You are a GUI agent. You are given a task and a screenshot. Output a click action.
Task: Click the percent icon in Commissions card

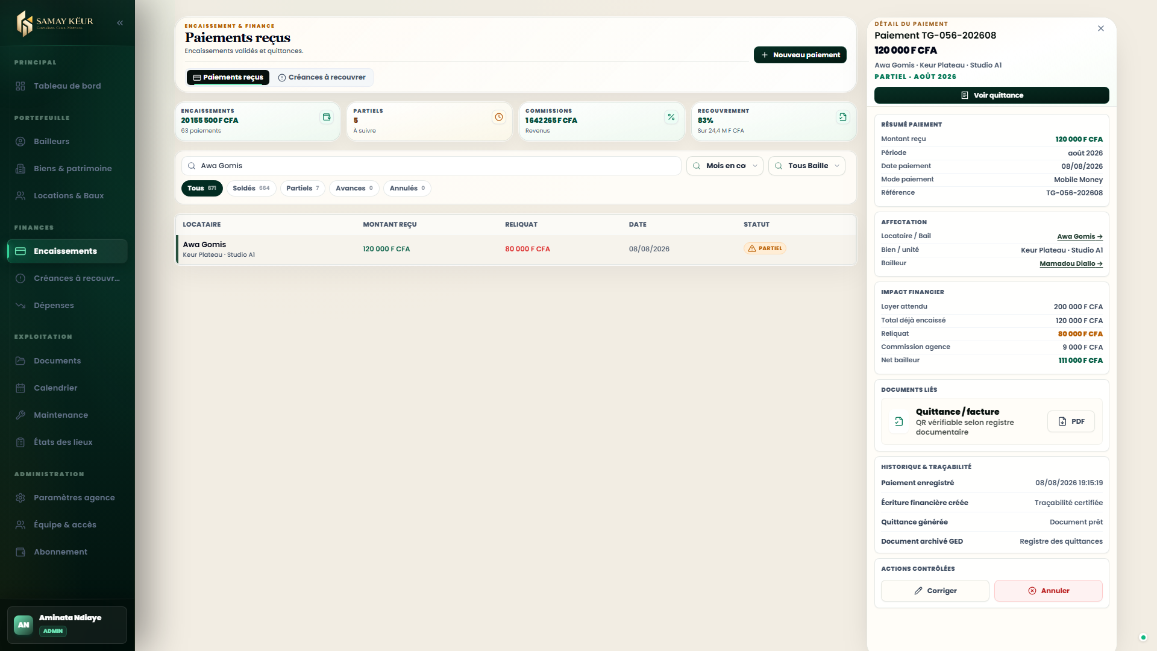pos(671,117)
